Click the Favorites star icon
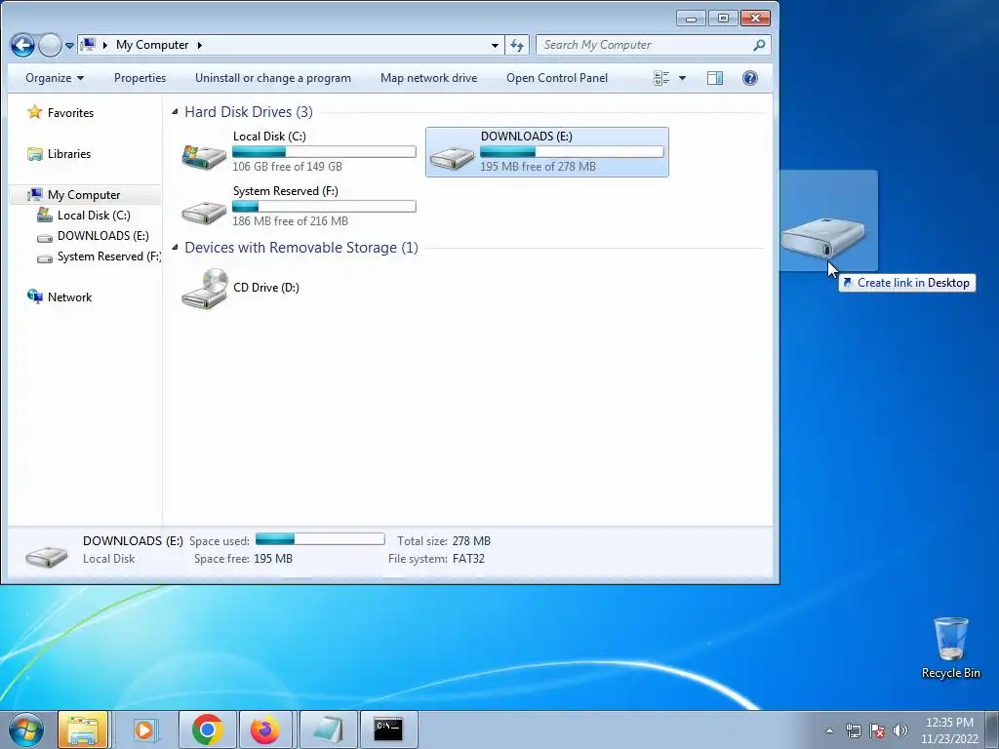 [x=34, y=113]
